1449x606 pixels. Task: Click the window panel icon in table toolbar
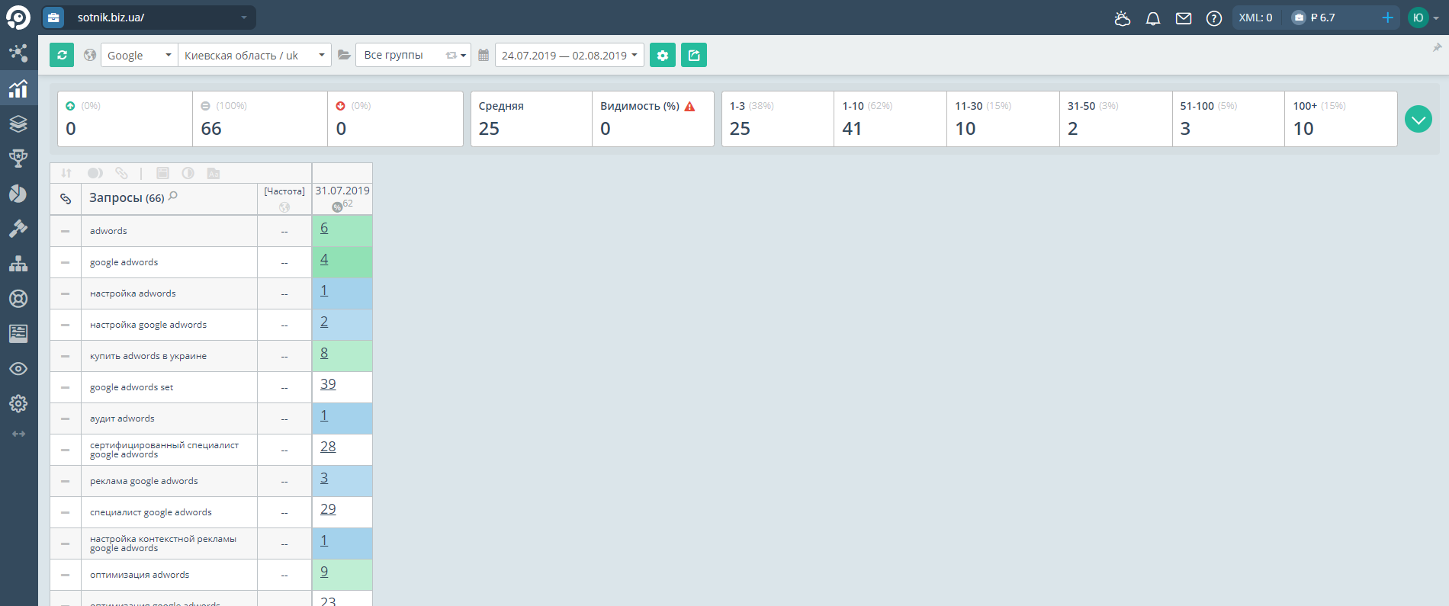pos(162,173)
